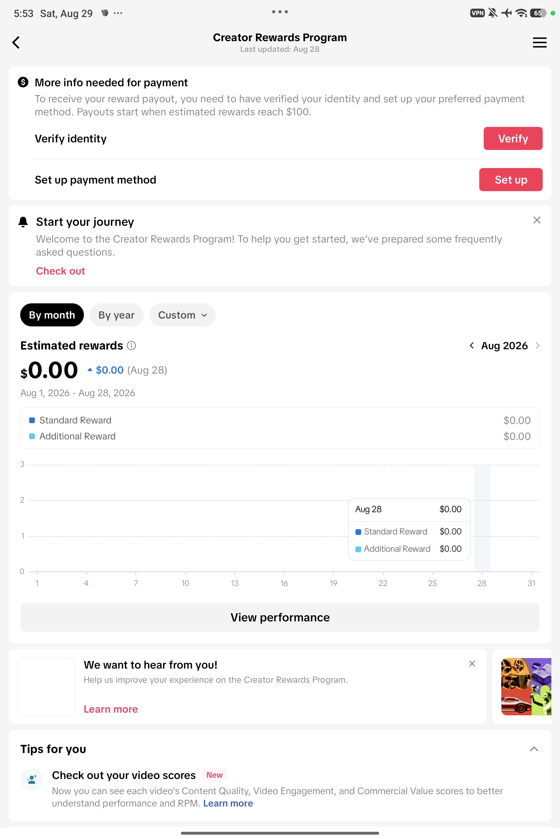Click View performance button
This screenshot has width=560, height=839.
[x=280, y=617]
